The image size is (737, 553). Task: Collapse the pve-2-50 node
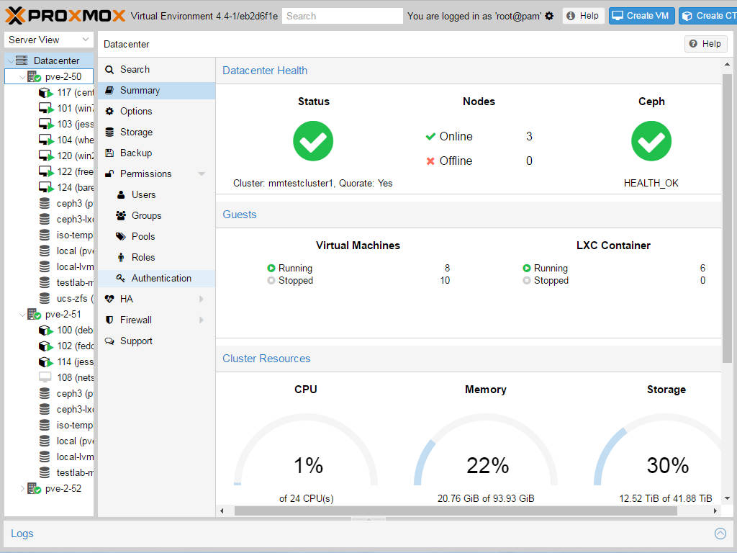pyautogui.click(x=21, y=76)
